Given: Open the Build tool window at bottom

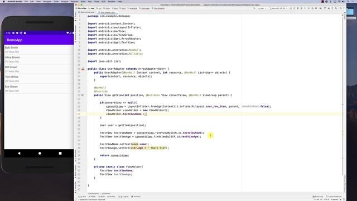Looking at the screenshot, I should tap(102, 197).
